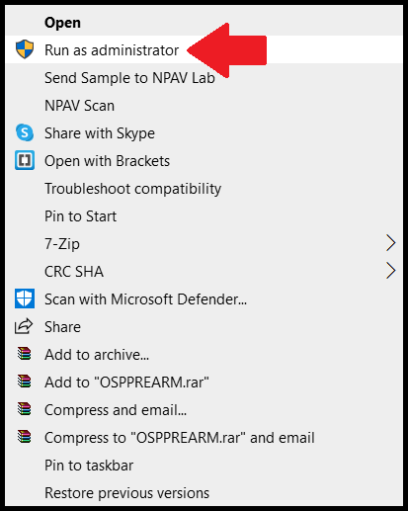408x511 pixels.
Task: Expand the CRC SHA submenu chevron
Action: tap(390, 271)
